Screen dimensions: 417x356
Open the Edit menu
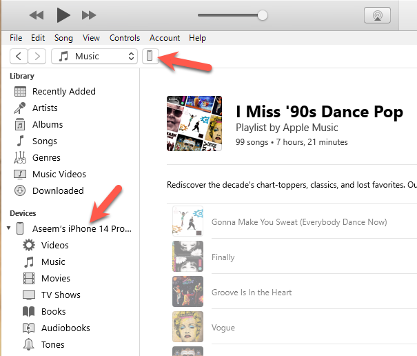pos(38,38)
